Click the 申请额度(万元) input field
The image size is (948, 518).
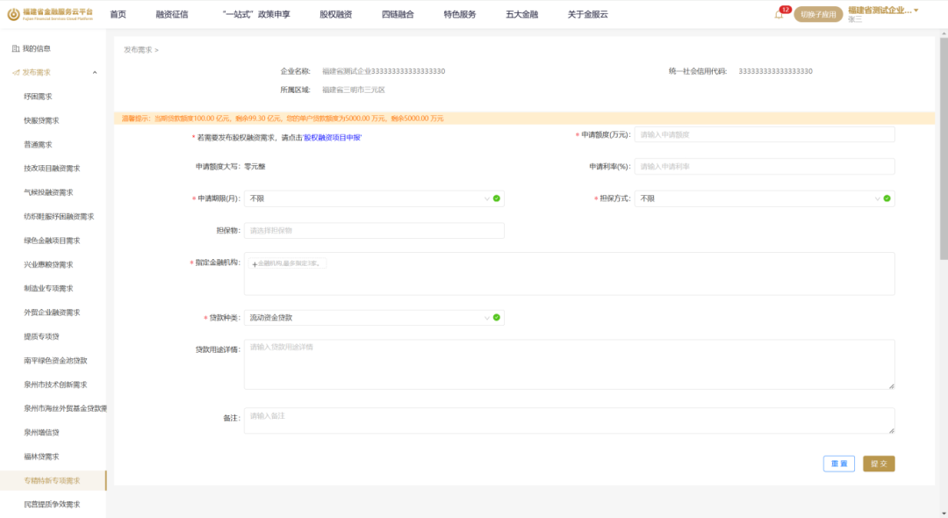[x=764, y=134]
